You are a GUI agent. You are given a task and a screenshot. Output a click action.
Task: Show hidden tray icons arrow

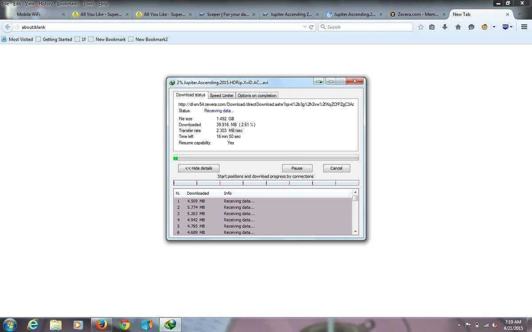(x=458, y=325)
